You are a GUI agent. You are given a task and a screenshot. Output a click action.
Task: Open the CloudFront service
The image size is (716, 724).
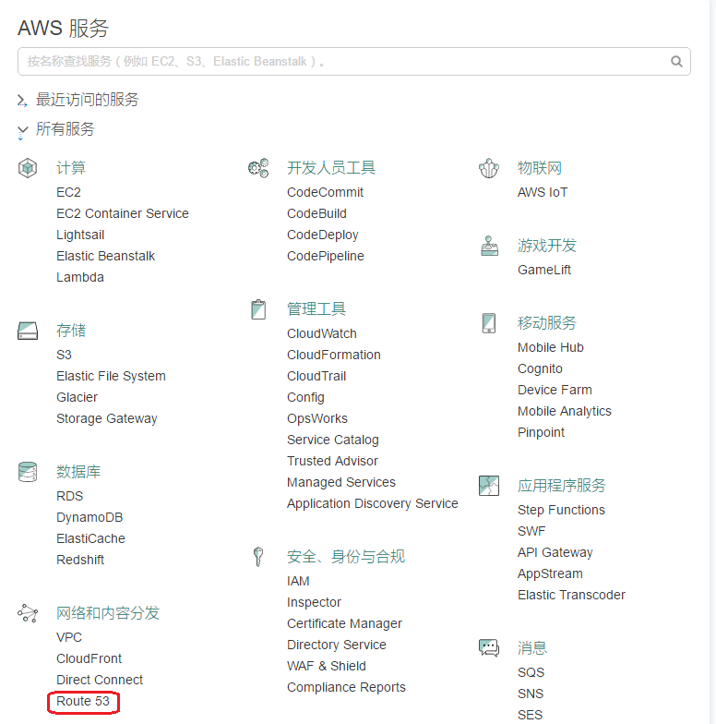89,658
